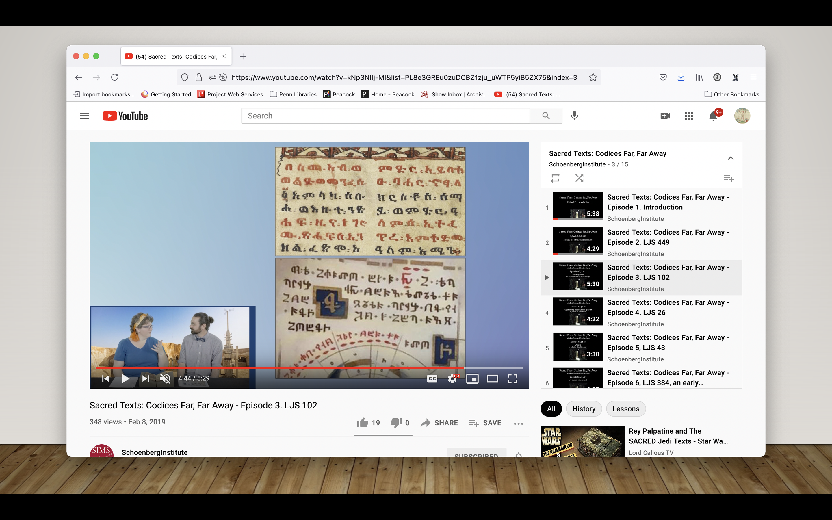Seek on the red video progress bar
Screen dimensions: 832x520
click(x=309, y=368)
